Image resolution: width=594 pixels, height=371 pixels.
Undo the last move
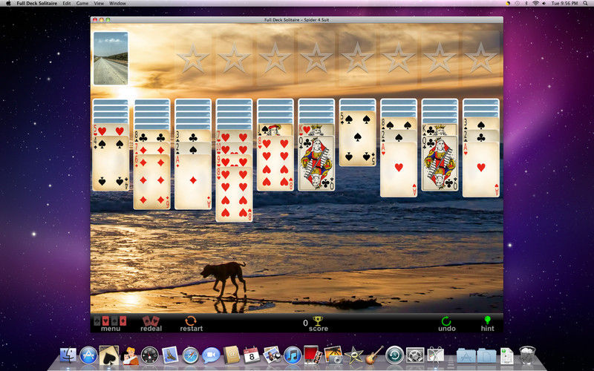click(446, 323)
